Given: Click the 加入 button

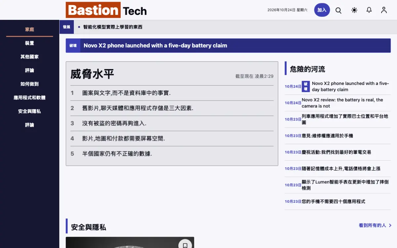Looking at the screenshot, I should 322,10.
